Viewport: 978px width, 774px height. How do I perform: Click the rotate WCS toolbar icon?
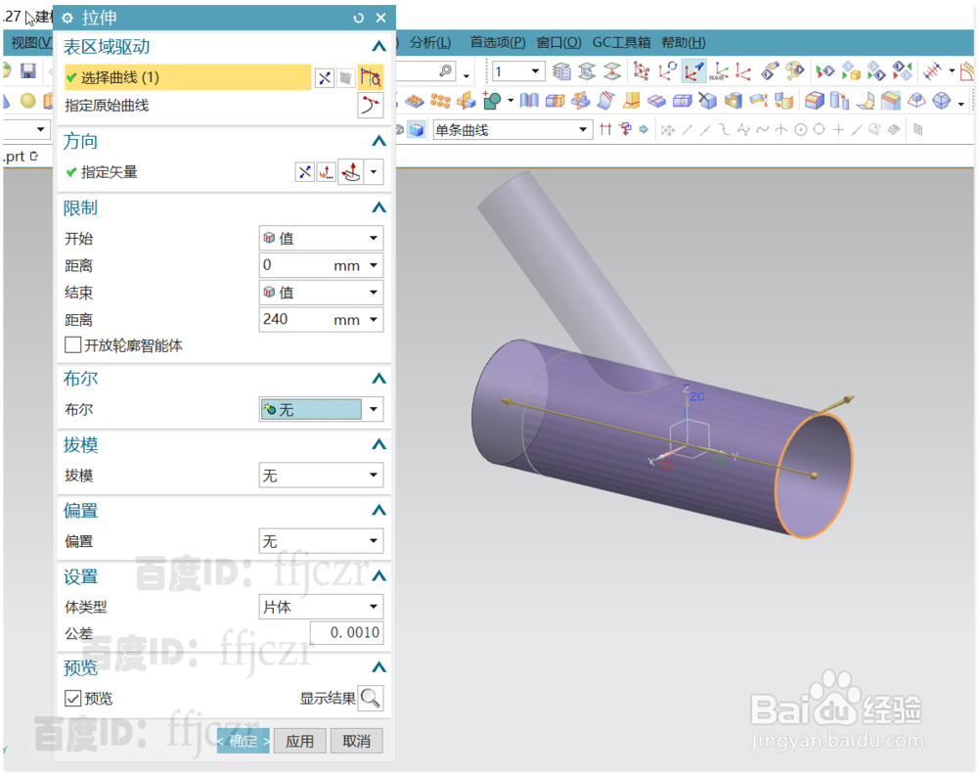point(667,71)
